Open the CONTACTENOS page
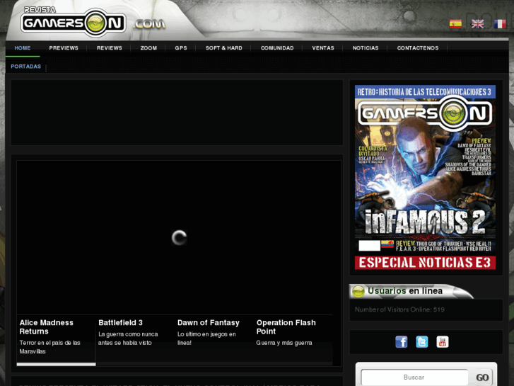This screenshot has height=386, width=514. 418,48
